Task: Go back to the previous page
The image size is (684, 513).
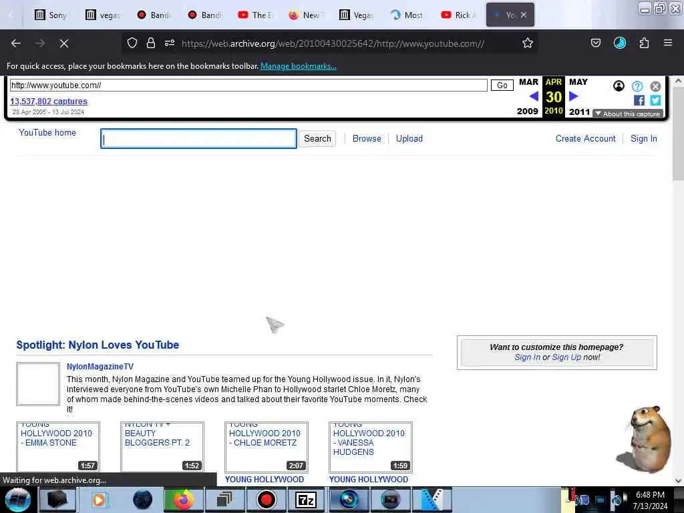Action: pos(16,43)
